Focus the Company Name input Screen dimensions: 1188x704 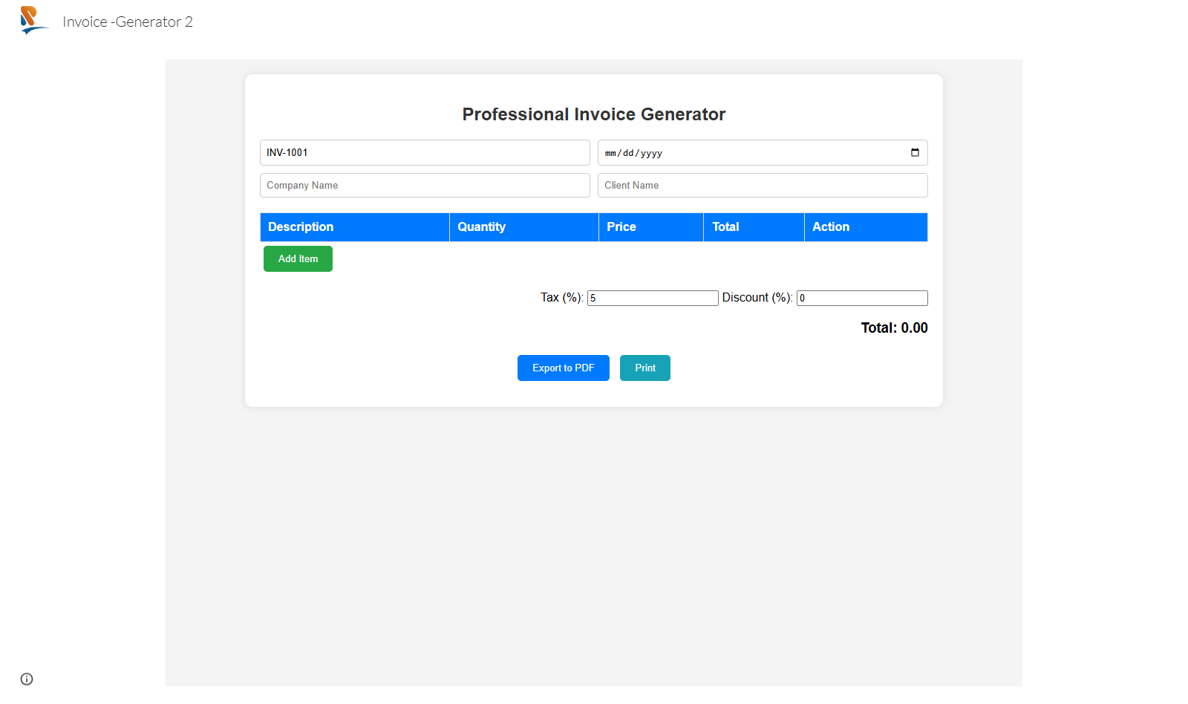[x=425, y=185]
